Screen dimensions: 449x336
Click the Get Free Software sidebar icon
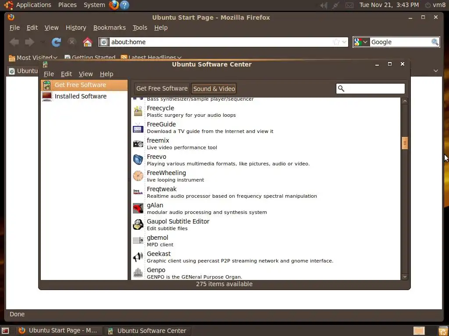pyautogui.click(x=46, y=85)
